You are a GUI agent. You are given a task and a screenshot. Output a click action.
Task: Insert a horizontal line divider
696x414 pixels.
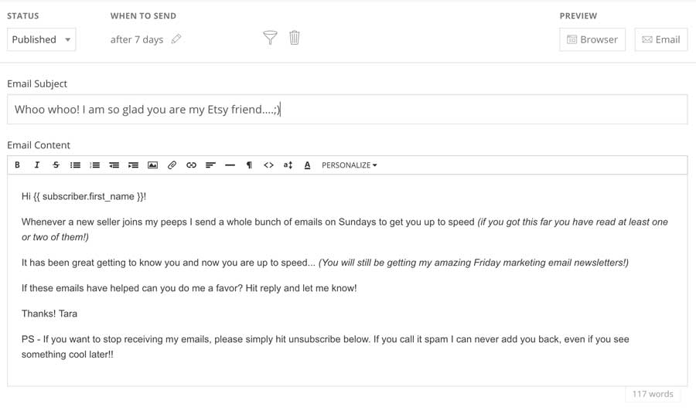(230, 165)
